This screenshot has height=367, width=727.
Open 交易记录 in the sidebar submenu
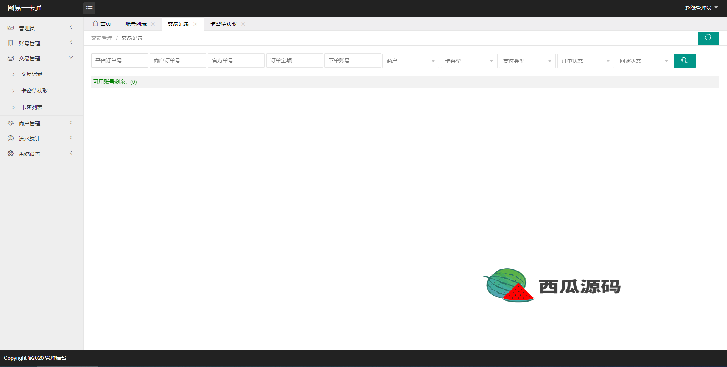point(32,74)
